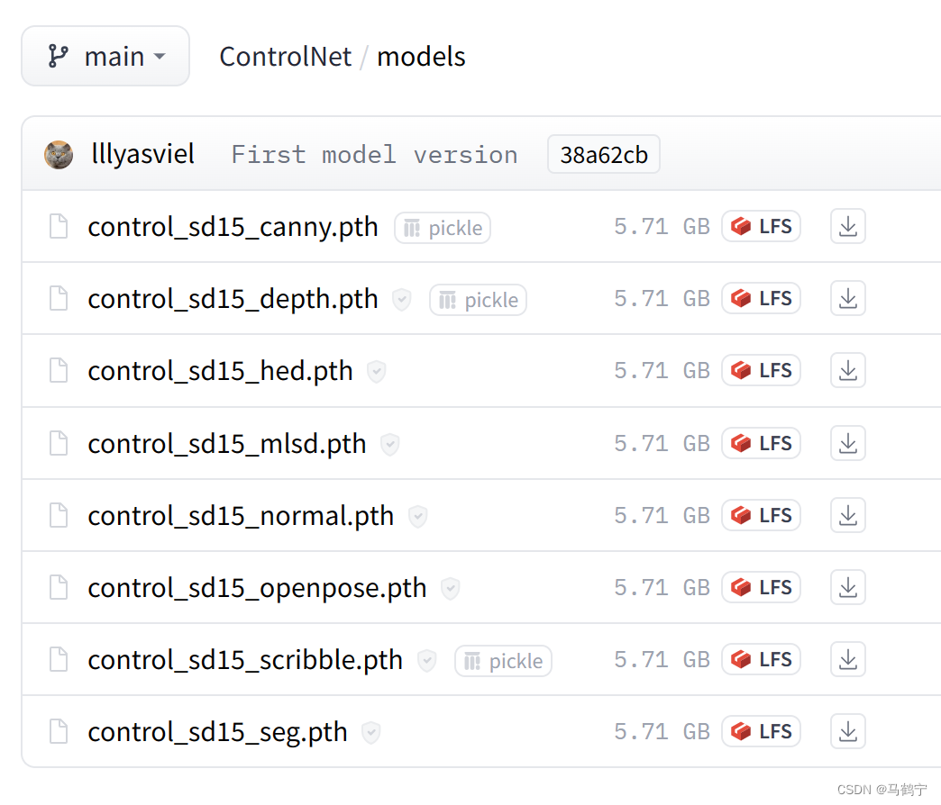
Task: Navigate to ControlNet in the breadcrumb
Action: pyautogui.click(x=285, y=57)
